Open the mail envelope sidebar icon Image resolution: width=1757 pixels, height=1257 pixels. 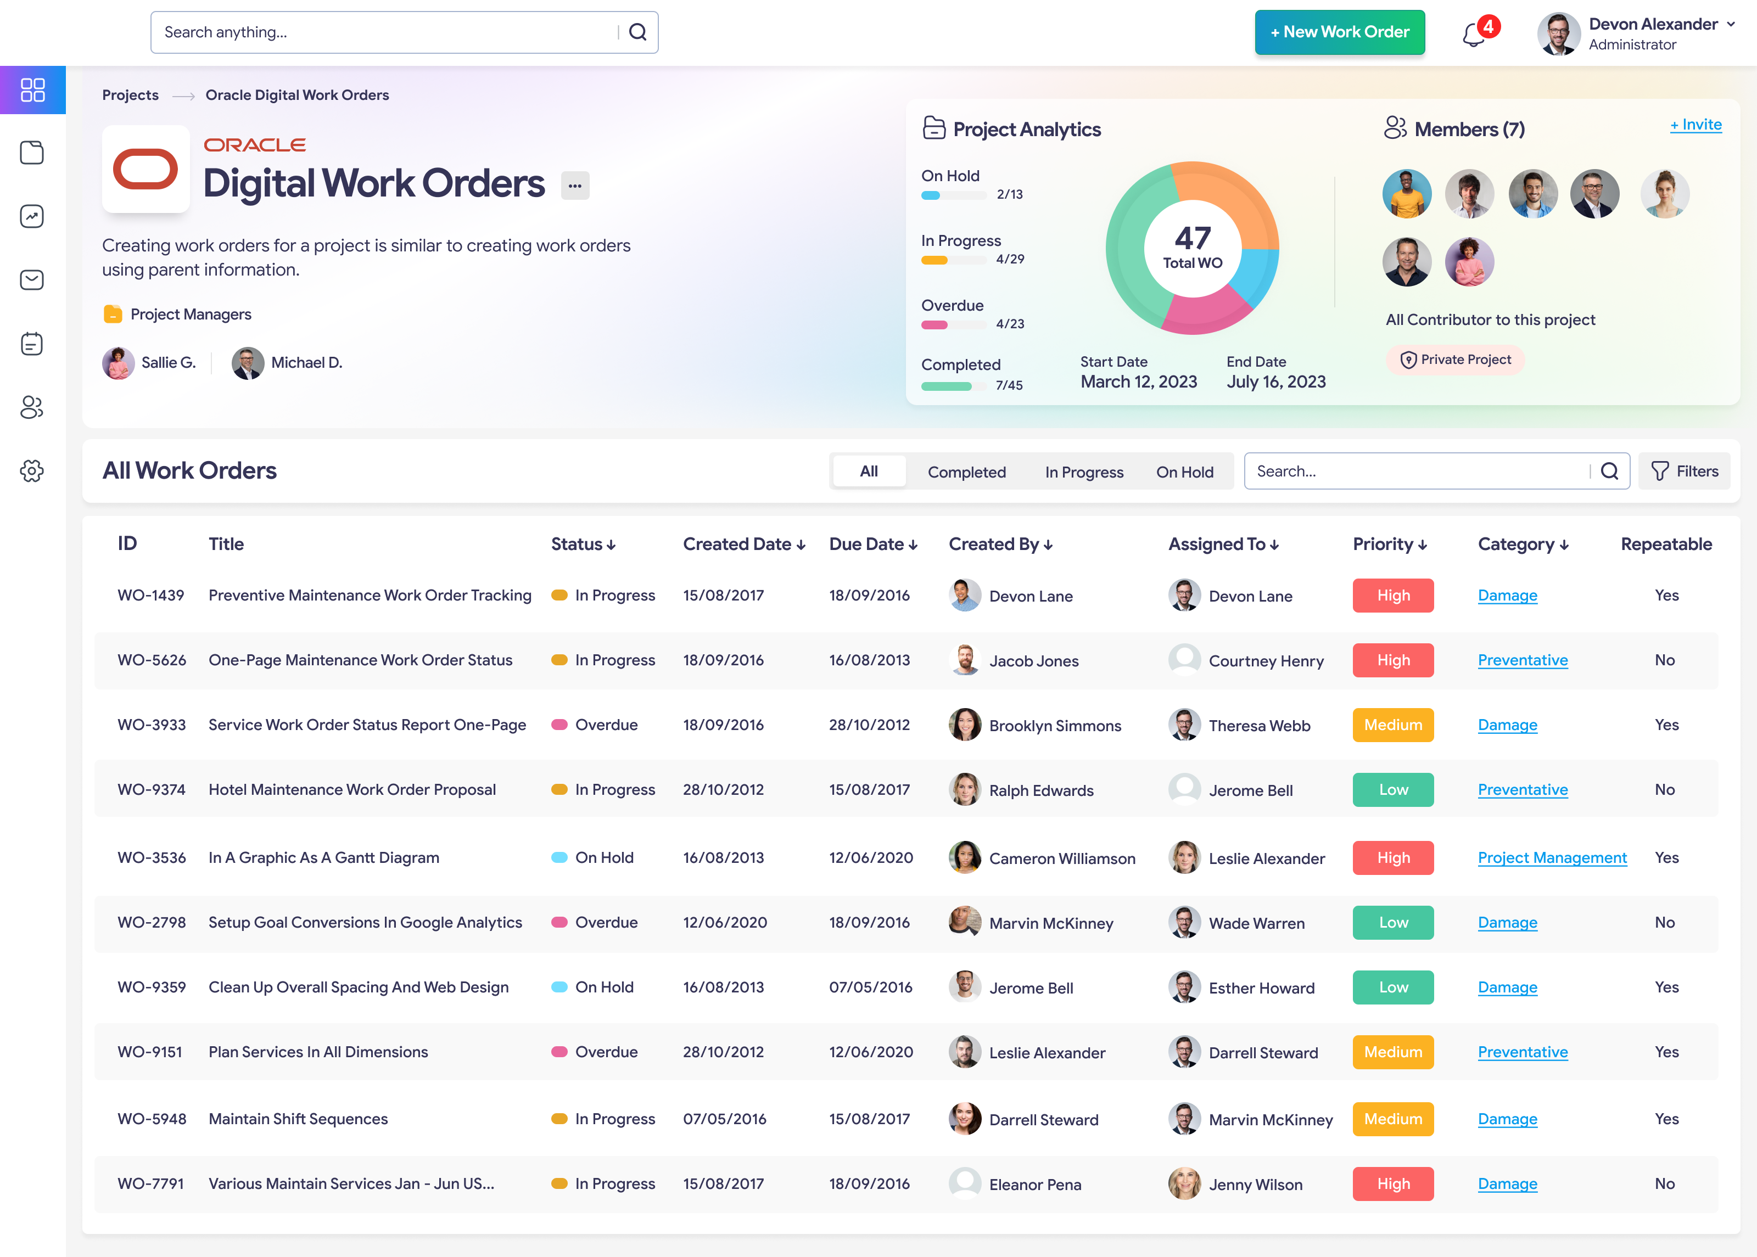(x=32, y=280)
